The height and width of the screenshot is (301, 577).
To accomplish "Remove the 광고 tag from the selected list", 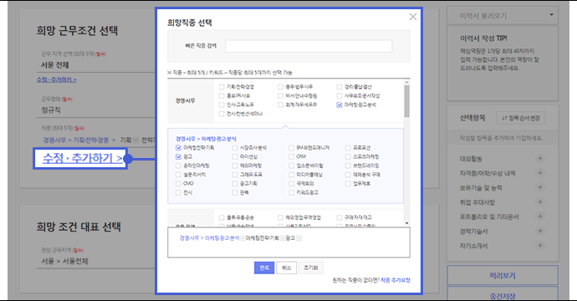I will pyautogui.click(x=299, y=238).
